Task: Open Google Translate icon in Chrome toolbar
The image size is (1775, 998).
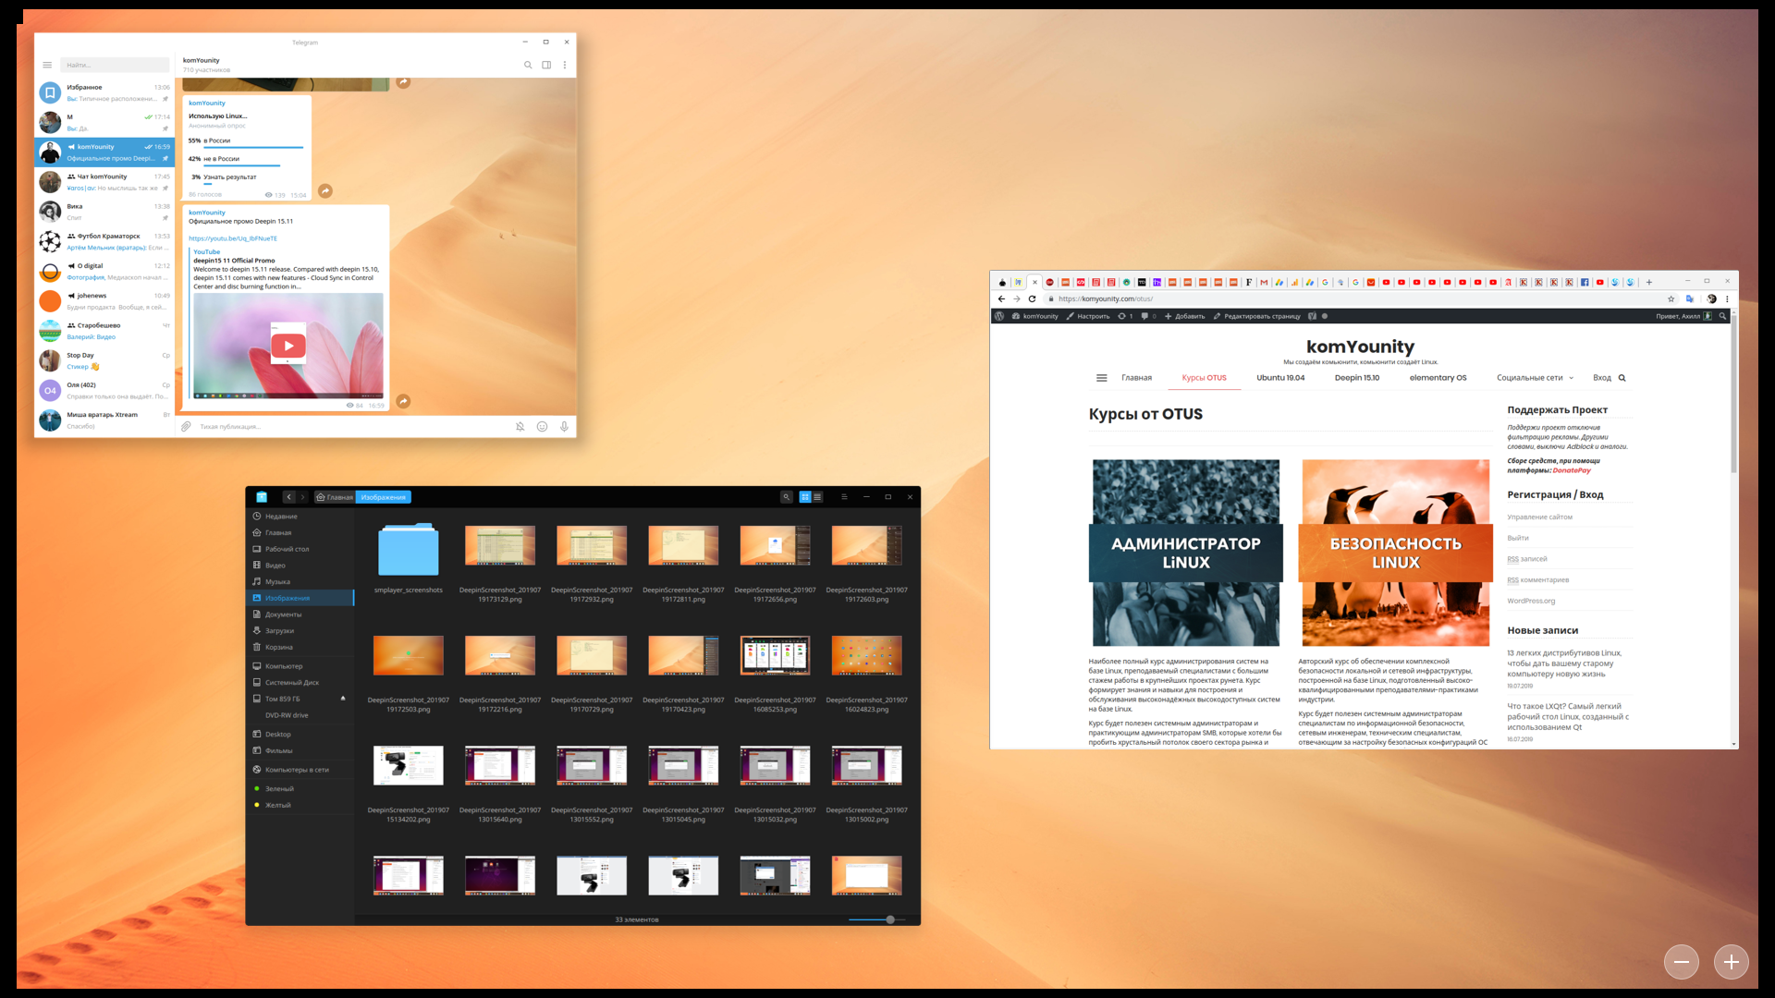Action: pyautogui.click(x=1690, y=298)
